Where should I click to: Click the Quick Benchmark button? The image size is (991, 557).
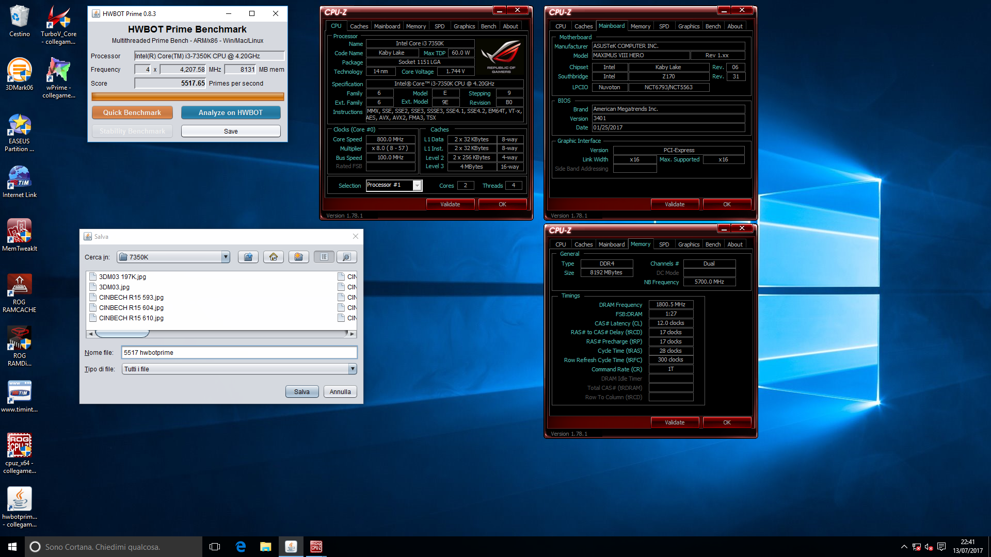[132, 112]
